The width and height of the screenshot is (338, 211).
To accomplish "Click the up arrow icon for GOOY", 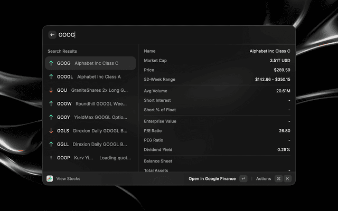I will point(51,117).
